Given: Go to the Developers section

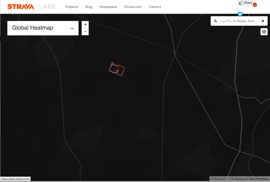Looking at the screenshot, I should tap(108, 7).
